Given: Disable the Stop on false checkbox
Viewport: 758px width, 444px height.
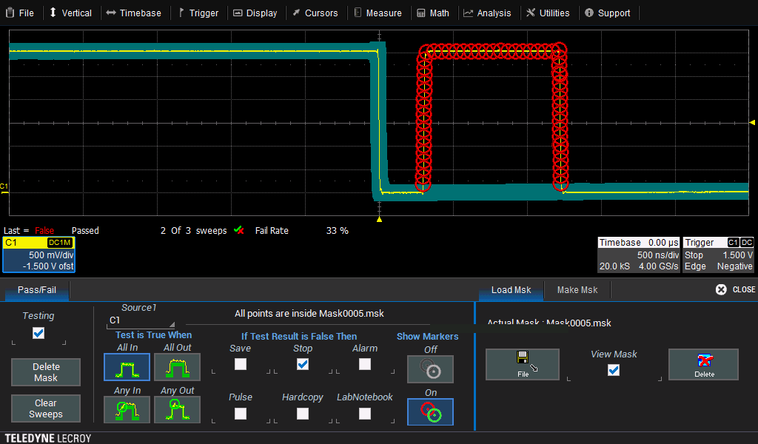Looking at the screenshot, I should pos(303,364).
